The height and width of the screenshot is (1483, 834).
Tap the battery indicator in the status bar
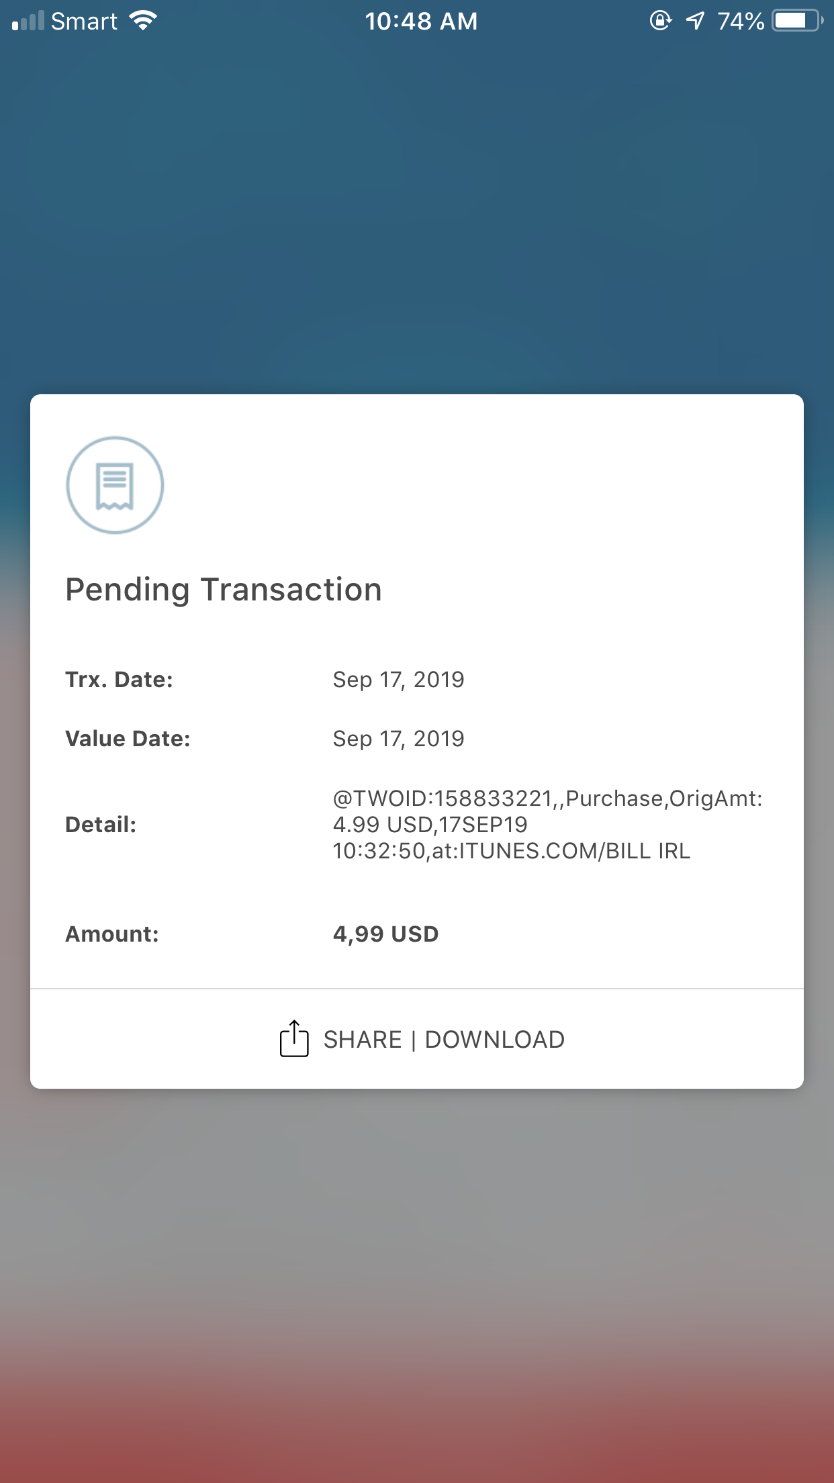click(x=796, y=20)
